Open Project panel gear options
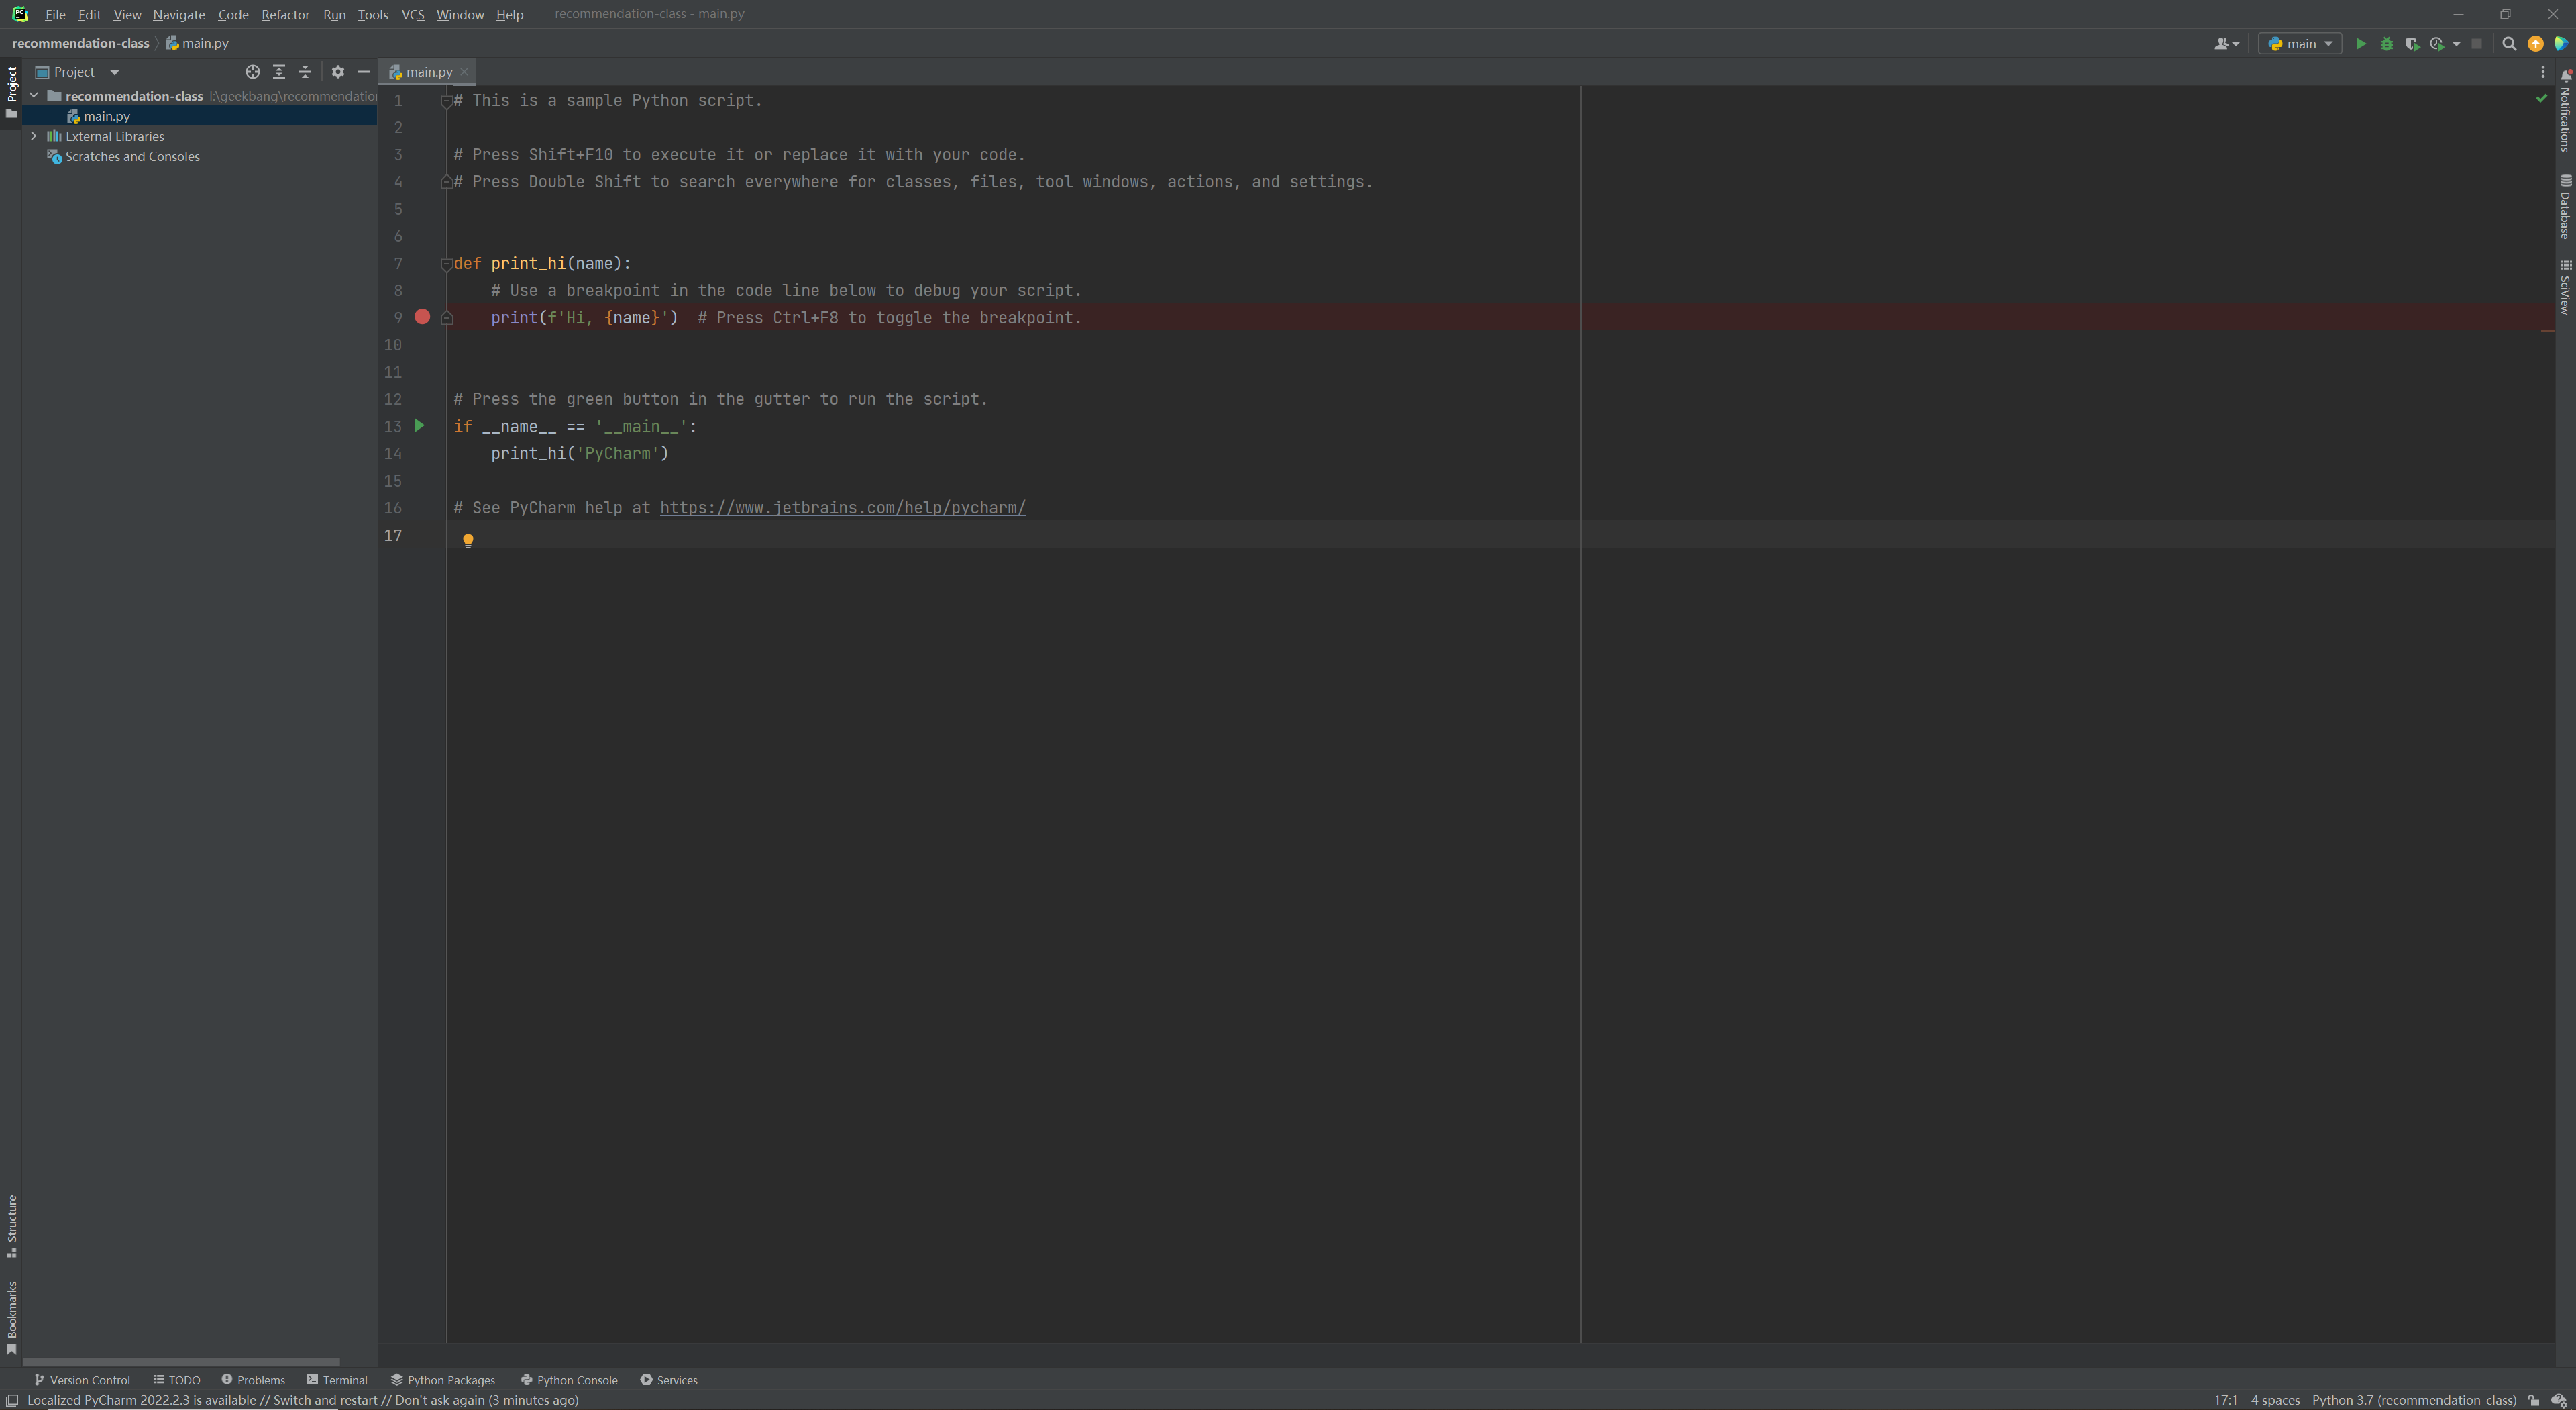Screen dimensions: 2576x1410 pyautogui.click(x=338, y=72)
